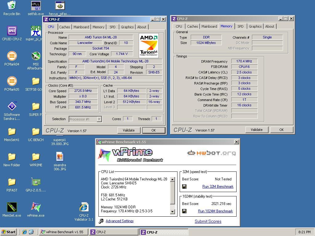Open Advanced Settings link in wPrime
This screenshot has width=315, height=236.
(120, 221)
